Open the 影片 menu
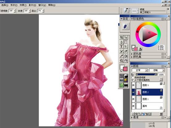Viewport: 171px width, 128px height. (32, 5)
